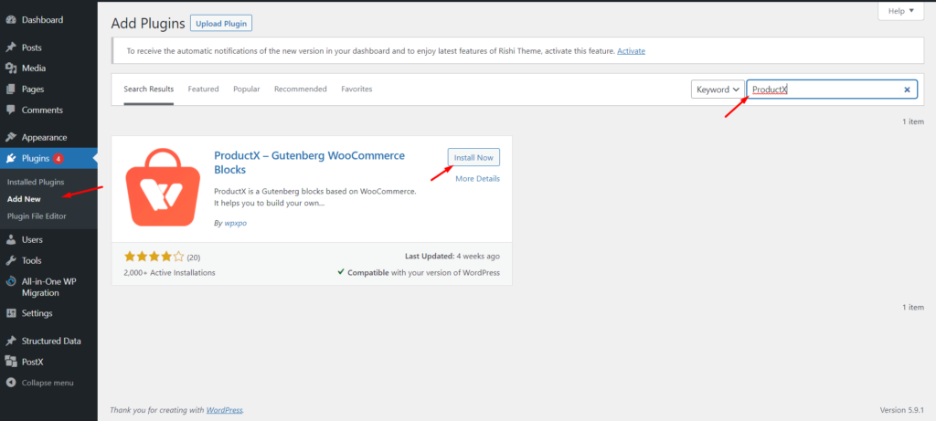Click the Users person icon
Image resolution: width=936 pixels, height=421 pixels.
click(x=11, y=239)
